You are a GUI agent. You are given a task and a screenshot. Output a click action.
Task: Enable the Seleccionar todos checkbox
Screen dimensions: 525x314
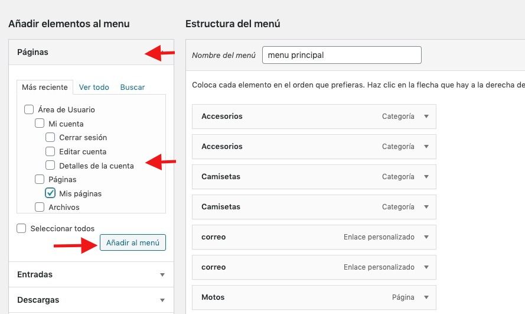(21, 228)
